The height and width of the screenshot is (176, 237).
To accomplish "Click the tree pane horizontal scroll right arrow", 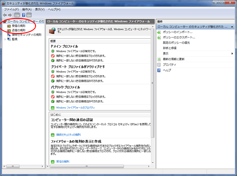I will (42, 166).
